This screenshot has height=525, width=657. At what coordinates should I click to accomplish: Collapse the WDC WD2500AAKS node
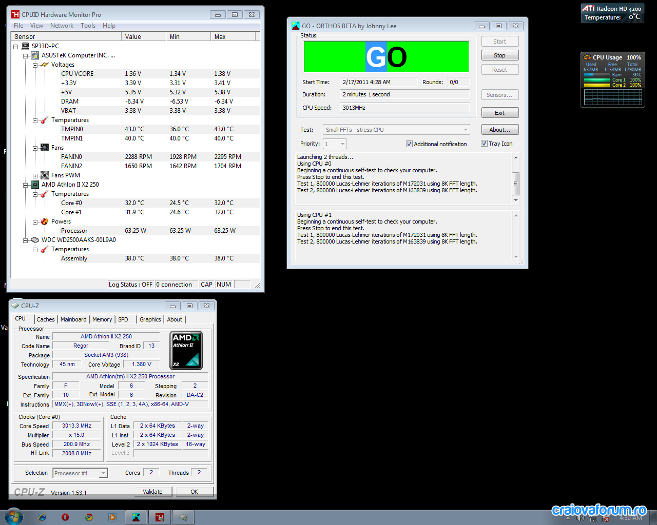25,240
